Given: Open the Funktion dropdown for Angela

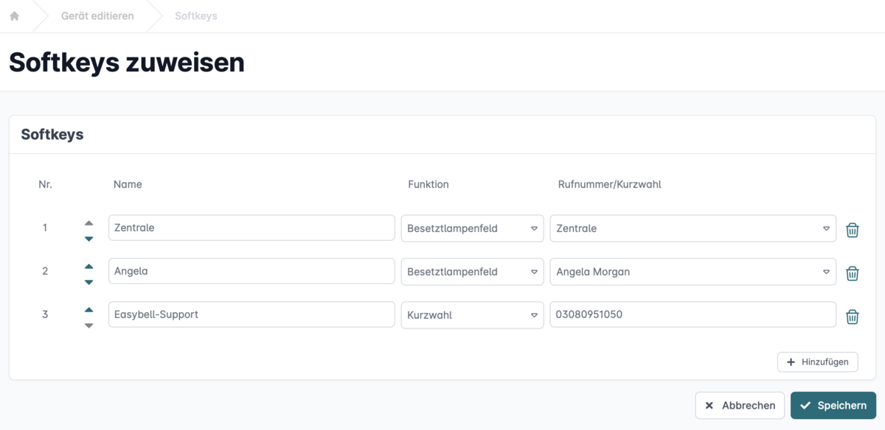Looking at the screenshot, I should 472,272.
